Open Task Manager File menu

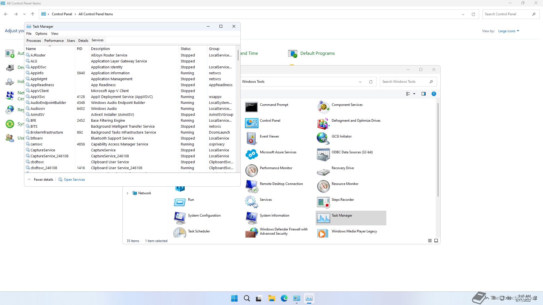coord(29,34)
